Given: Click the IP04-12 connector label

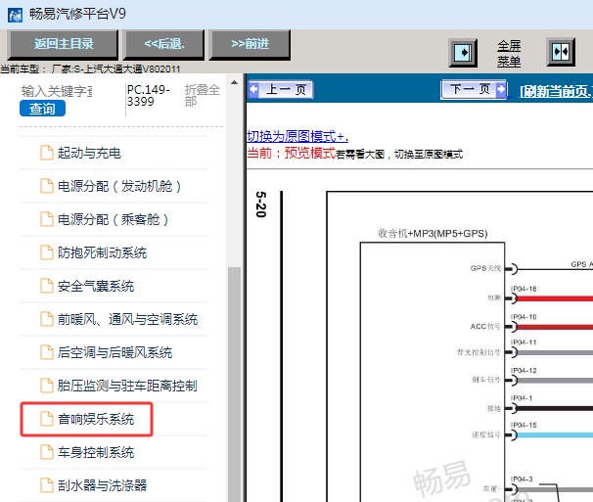Looking at the screenshot, I should pos(524,370).
